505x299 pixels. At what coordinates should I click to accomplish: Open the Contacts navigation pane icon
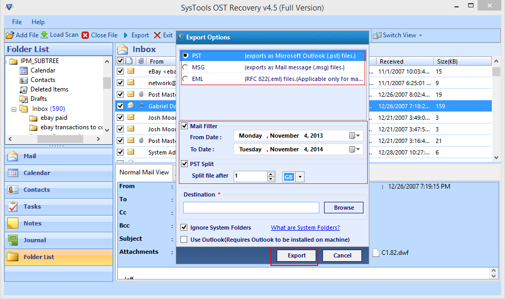(x=13, y=190)
